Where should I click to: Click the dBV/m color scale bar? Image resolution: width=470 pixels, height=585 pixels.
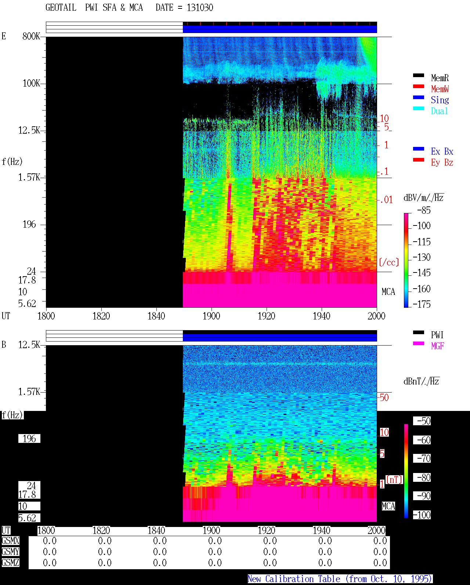pos(406,260)
